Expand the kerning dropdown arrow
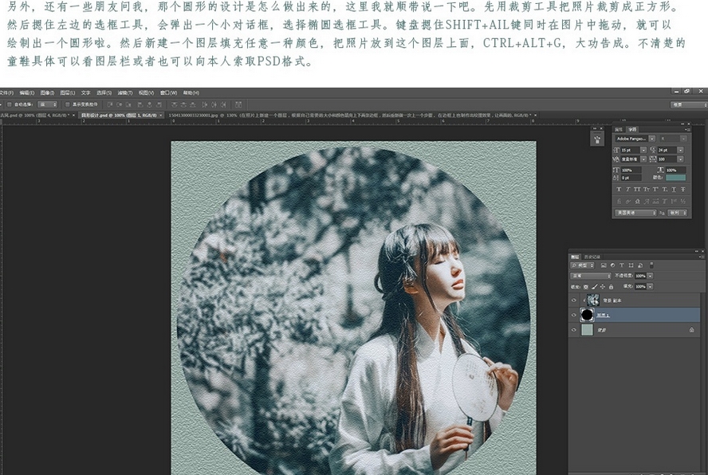 [643, 159]
